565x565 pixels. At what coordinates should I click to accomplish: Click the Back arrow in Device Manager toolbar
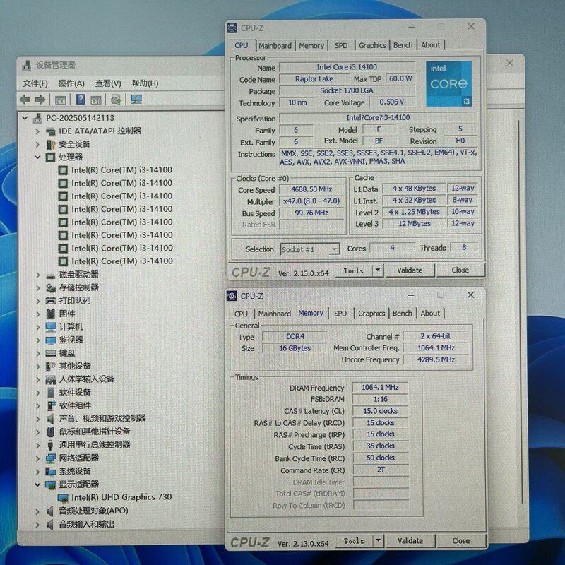pyautogui.click(x=25, y=100)
